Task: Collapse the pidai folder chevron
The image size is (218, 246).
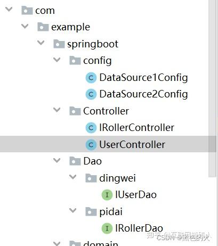Action: 73,210
